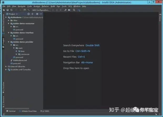
Task: Expand the java folder
Action: pyautogui.click(x=16, y=51)
